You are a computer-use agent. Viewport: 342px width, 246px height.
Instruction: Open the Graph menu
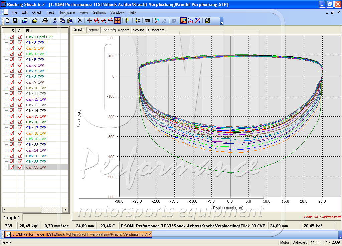click(x=37, y=12)
